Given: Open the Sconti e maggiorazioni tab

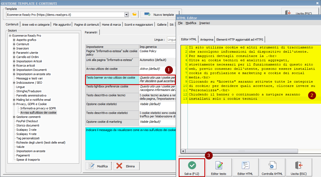Looking at the screenshot, I should pyautogui.click(x=139, y=24).
